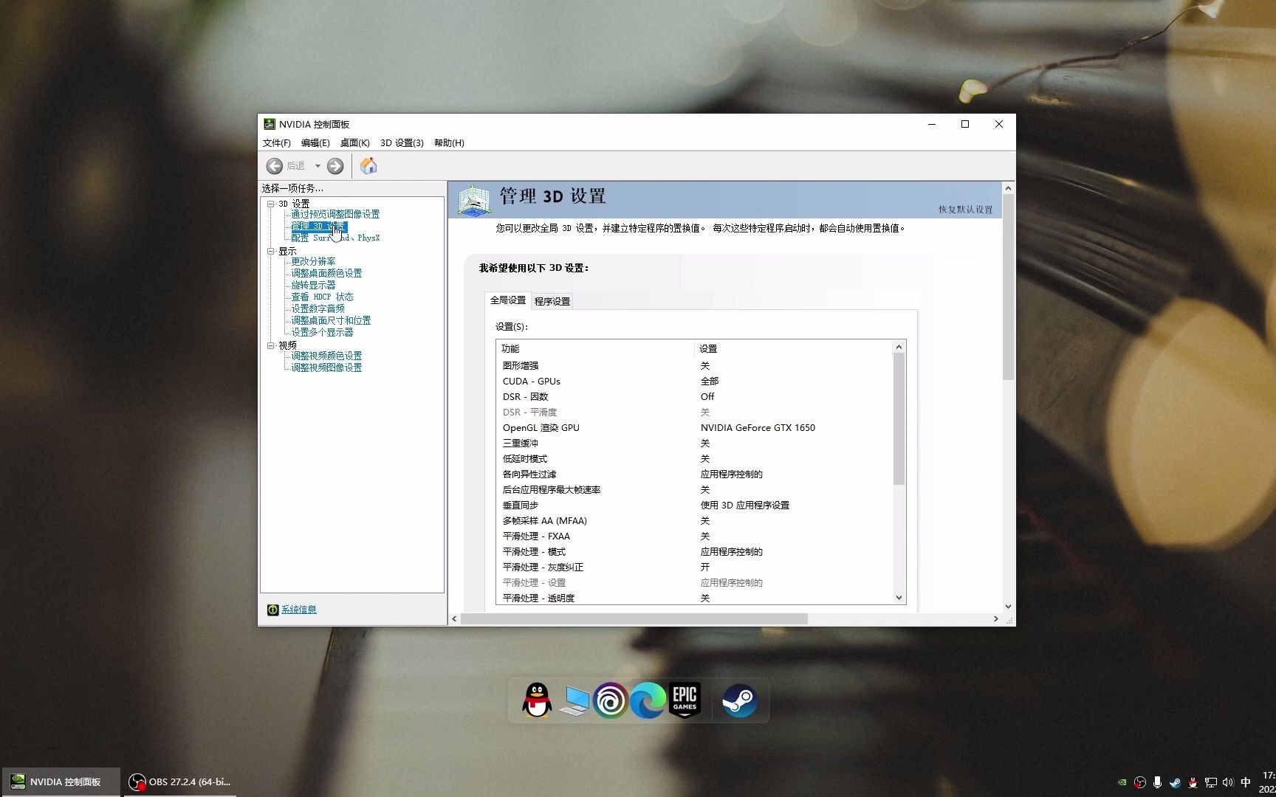The width and height of the screenshot is (1276, 797).
Task: Open 旋转显示器 task
Action: (x=313, y=285)
